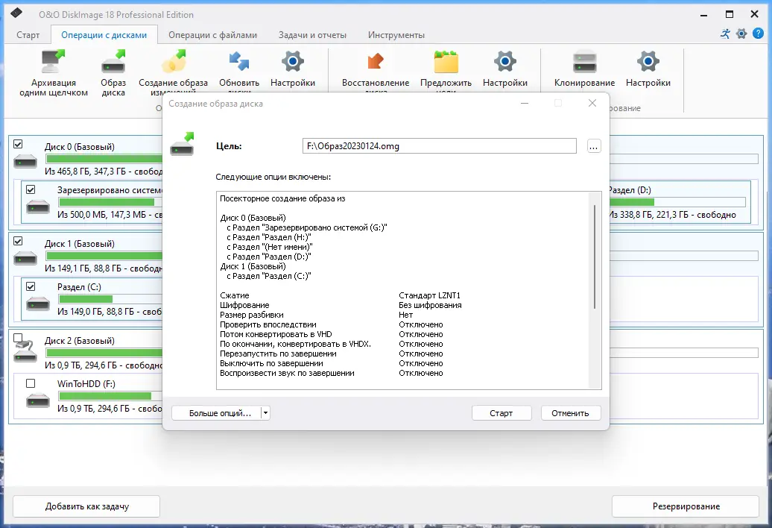Select the update image icon (Обновить)

[238, 62]
